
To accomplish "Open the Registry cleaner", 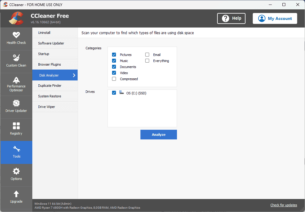I will click(16, 129).
